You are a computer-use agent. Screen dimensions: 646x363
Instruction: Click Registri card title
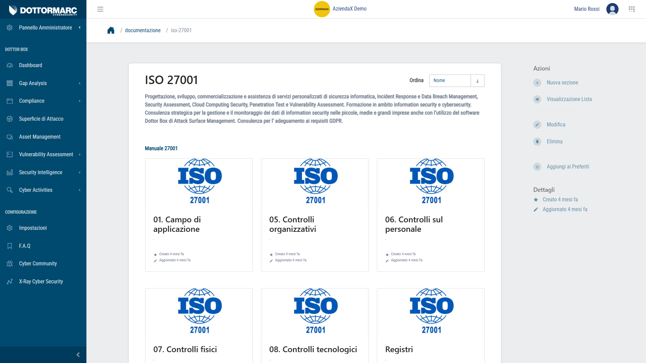(399, 349)
